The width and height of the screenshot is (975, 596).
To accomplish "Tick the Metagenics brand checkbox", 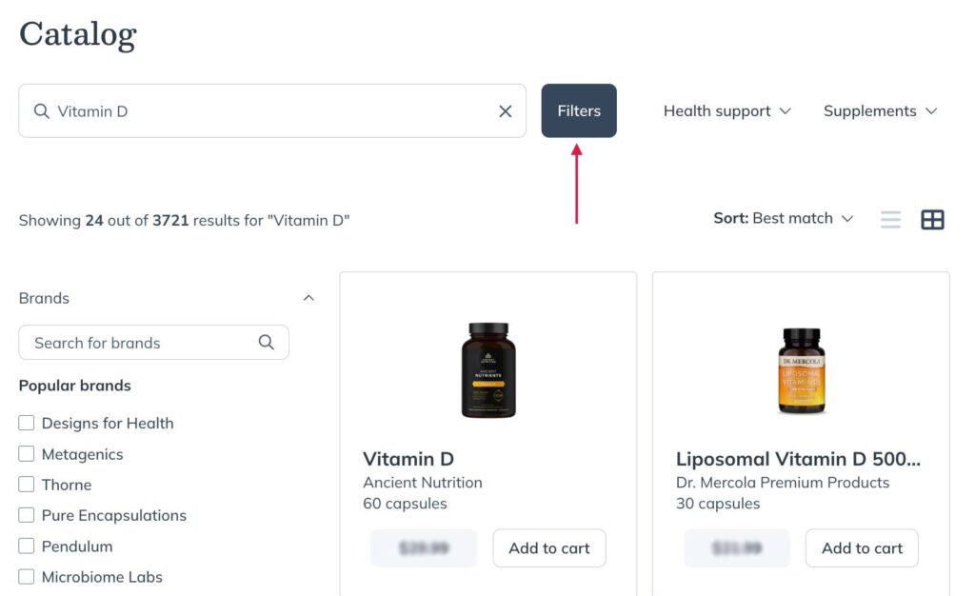I will coord(27,454).
